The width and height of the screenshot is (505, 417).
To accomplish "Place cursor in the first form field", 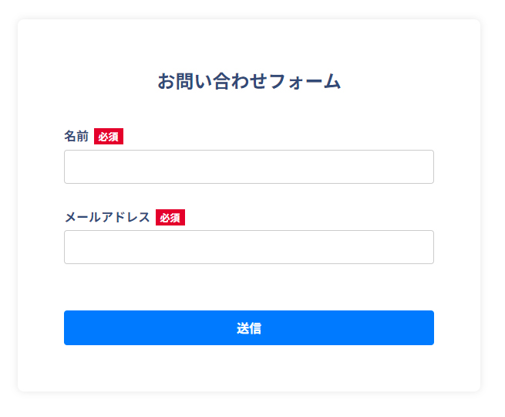I will (x=248, y=167).
